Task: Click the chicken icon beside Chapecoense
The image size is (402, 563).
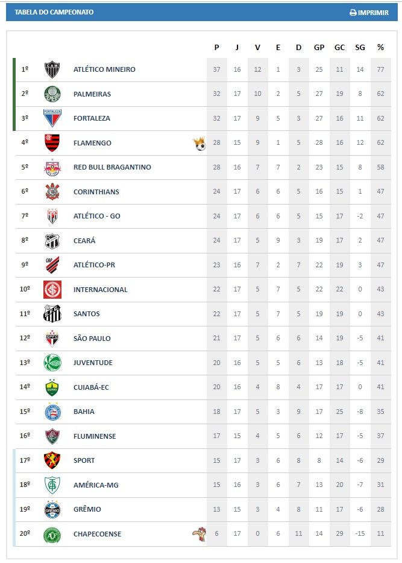Action: point(199,534)
